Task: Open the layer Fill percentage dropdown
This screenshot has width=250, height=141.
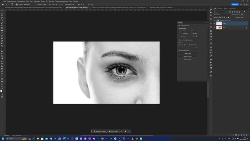Action: pos(243,17)
